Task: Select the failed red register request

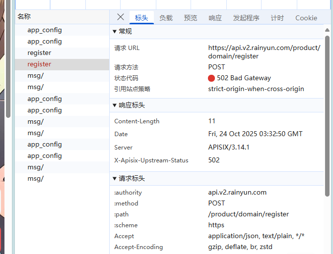Action: click(40, 64)
